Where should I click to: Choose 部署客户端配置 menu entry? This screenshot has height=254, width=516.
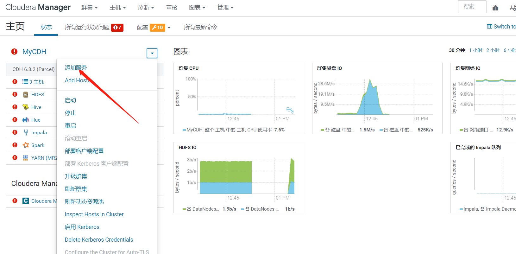point(84,151)
